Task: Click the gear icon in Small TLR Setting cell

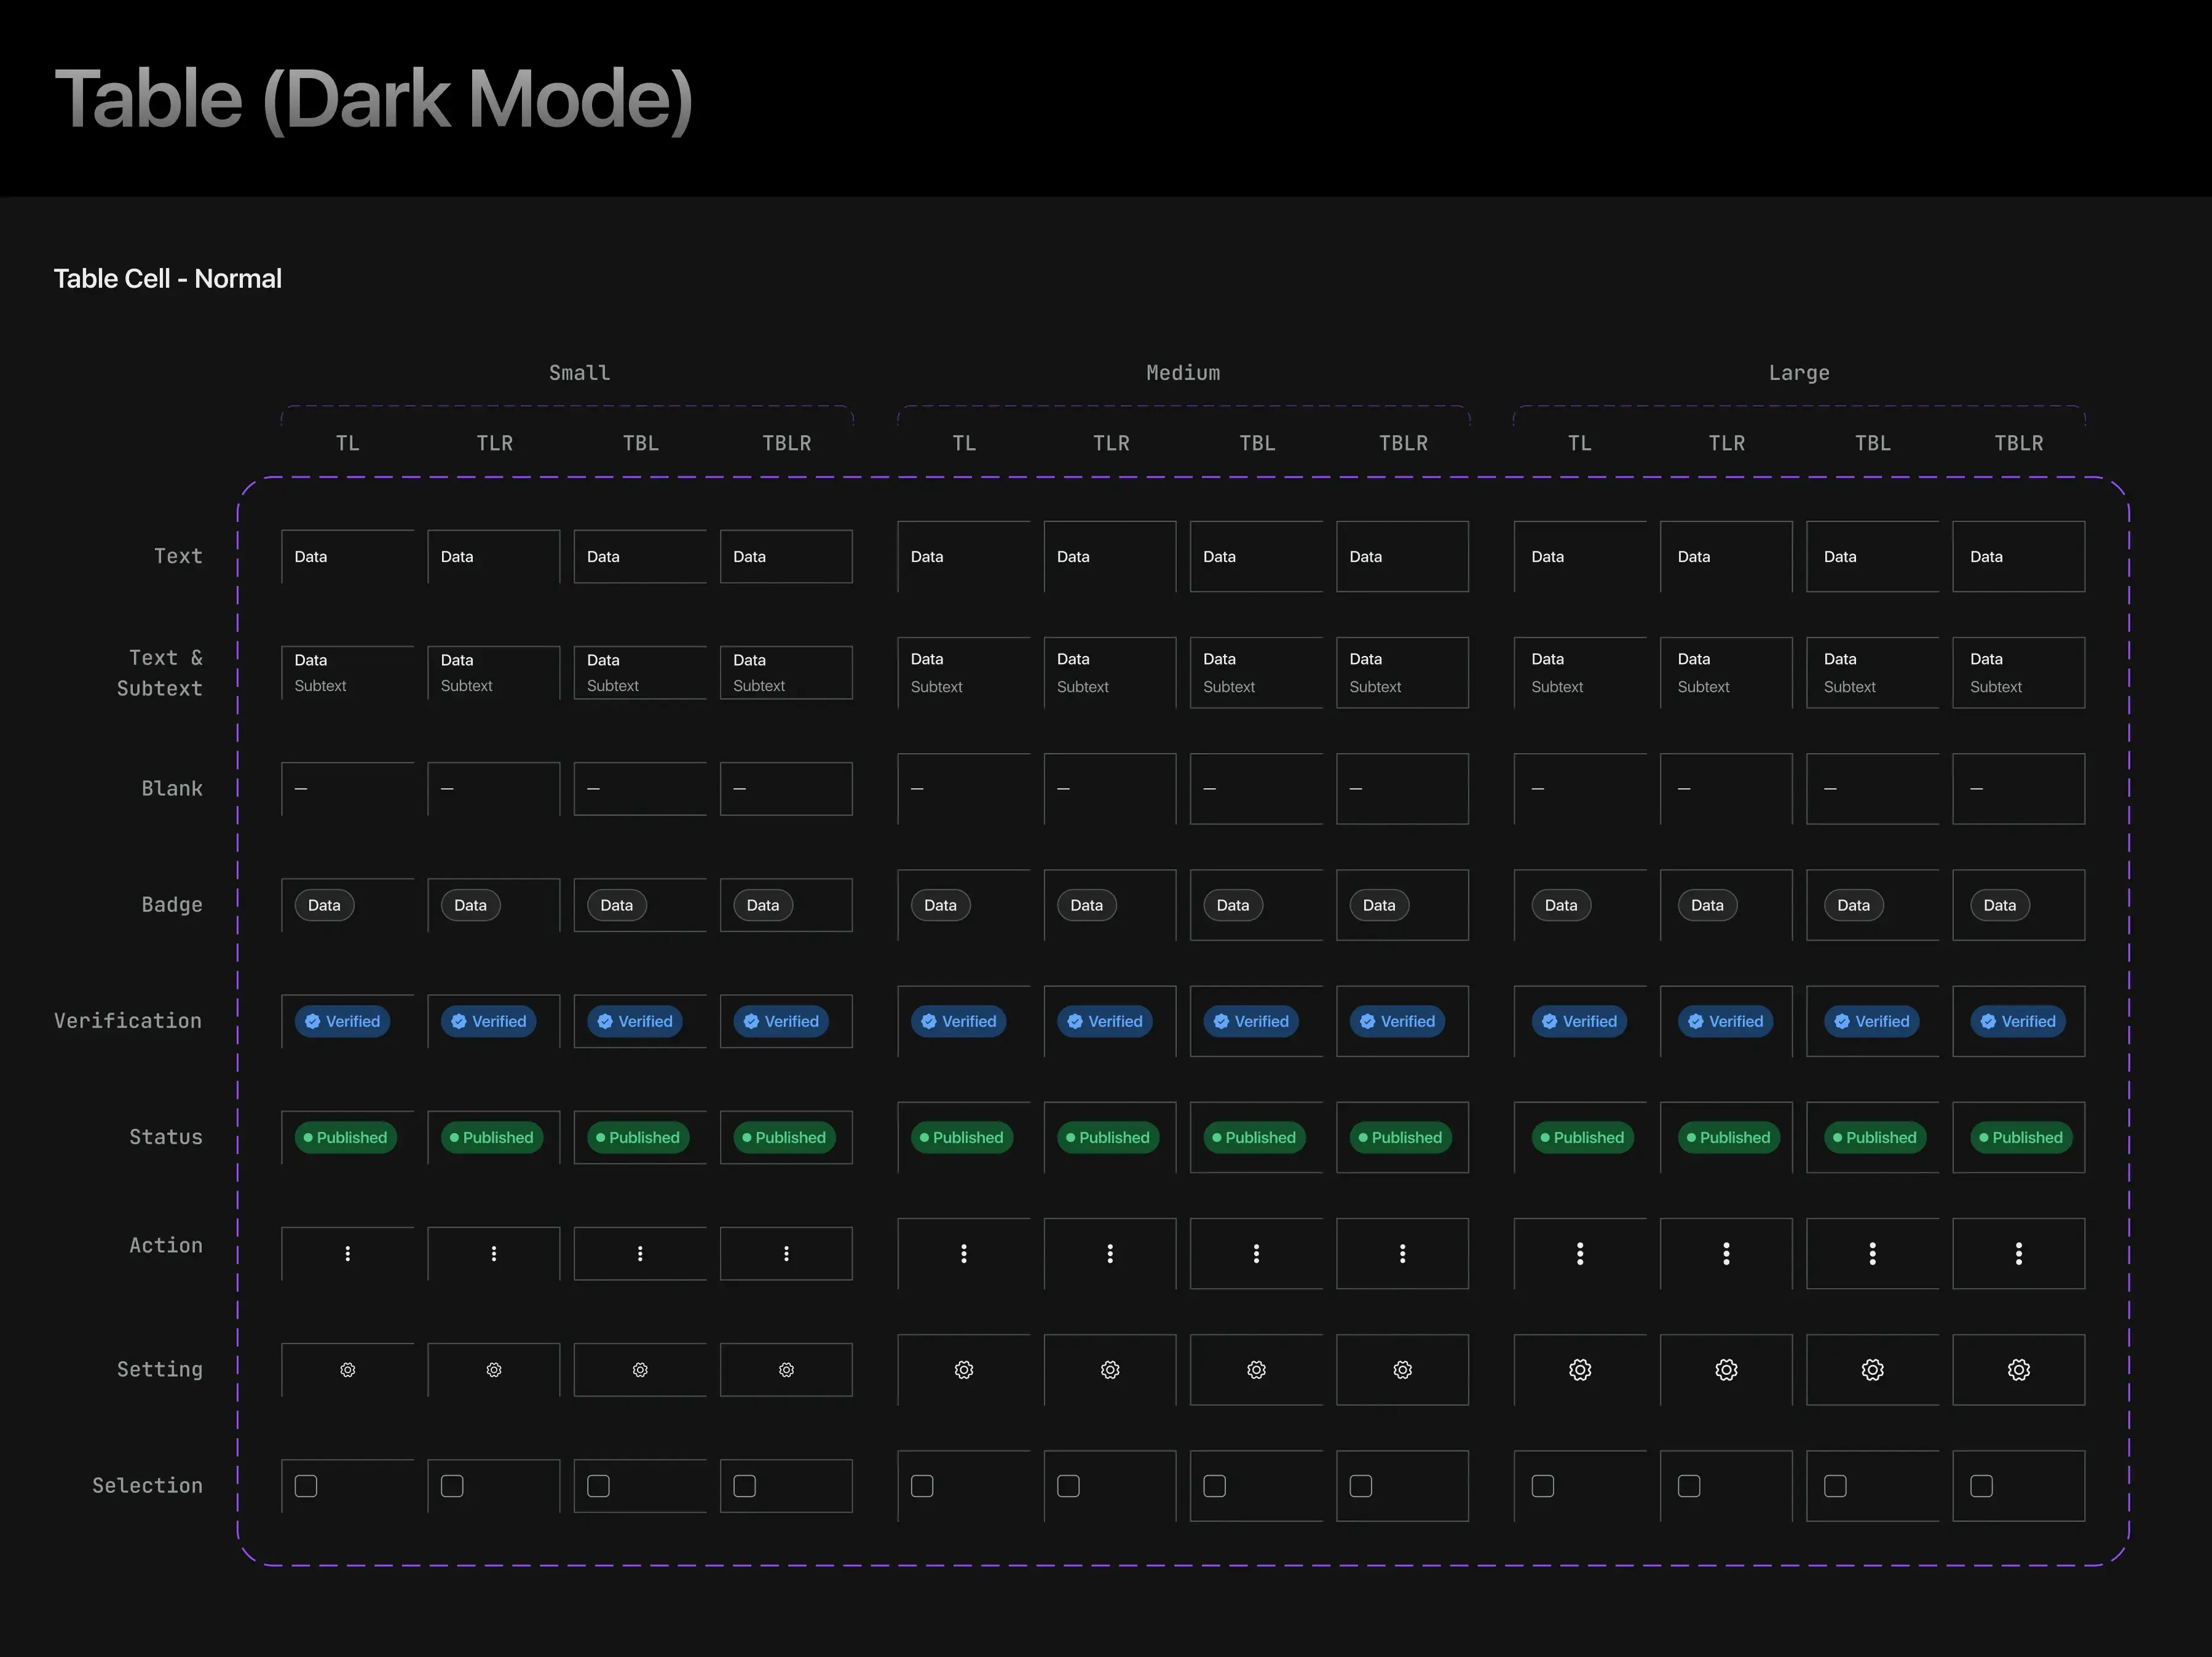Action: [494, 1370]
